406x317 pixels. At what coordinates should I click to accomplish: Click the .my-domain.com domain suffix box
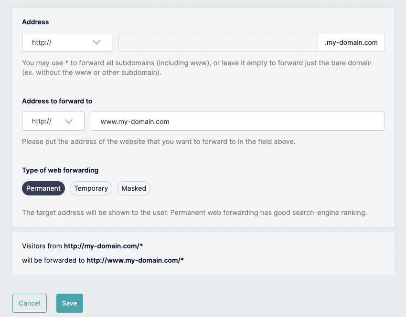click(351, 42)
